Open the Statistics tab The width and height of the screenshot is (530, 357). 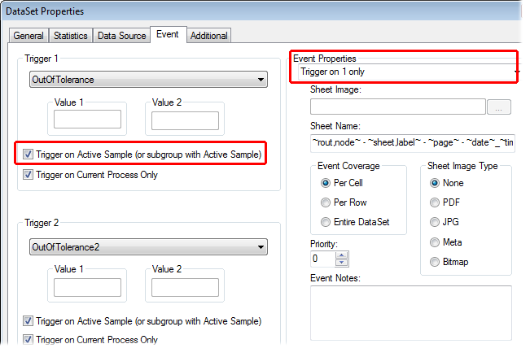coord(71,36)
